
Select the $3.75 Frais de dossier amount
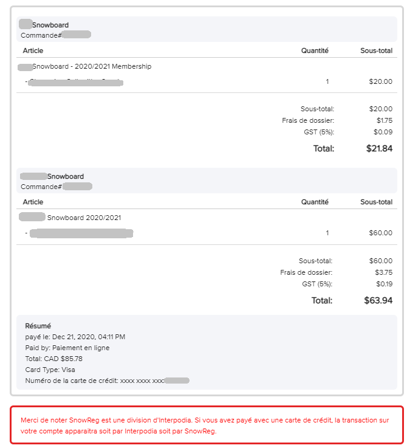click(x=384, y=272)
